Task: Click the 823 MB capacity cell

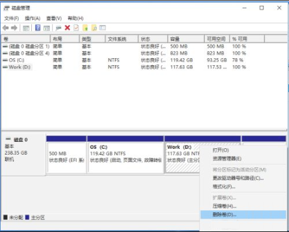Action: (179, 53)
